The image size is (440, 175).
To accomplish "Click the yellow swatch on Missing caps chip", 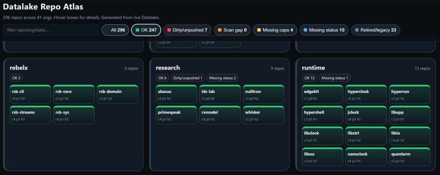I will click(259, 30).
